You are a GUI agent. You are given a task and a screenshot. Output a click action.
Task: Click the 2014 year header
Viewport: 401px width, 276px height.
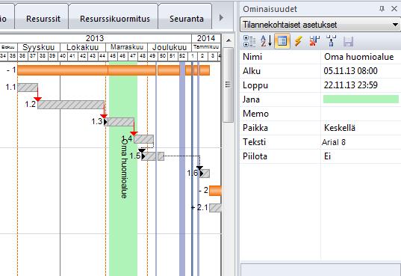[x=206, y=38]
